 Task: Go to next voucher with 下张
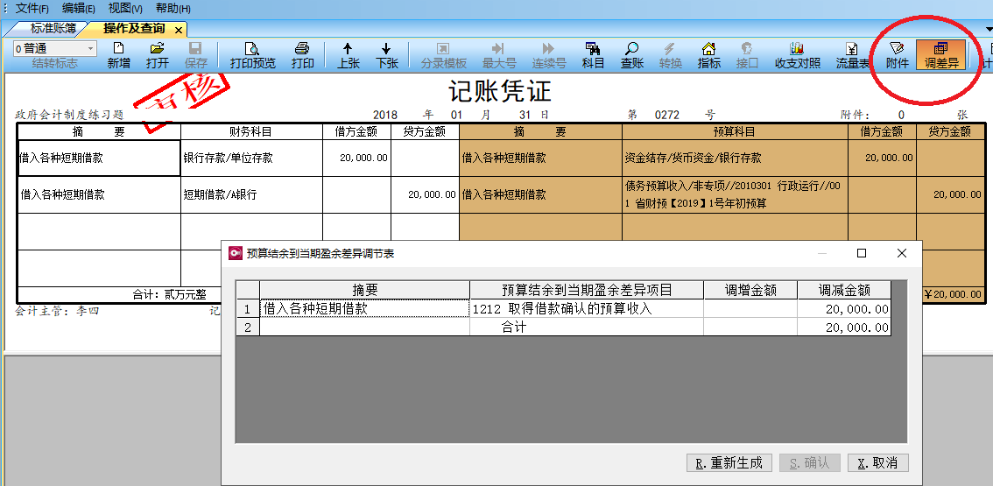pos(386,55)
